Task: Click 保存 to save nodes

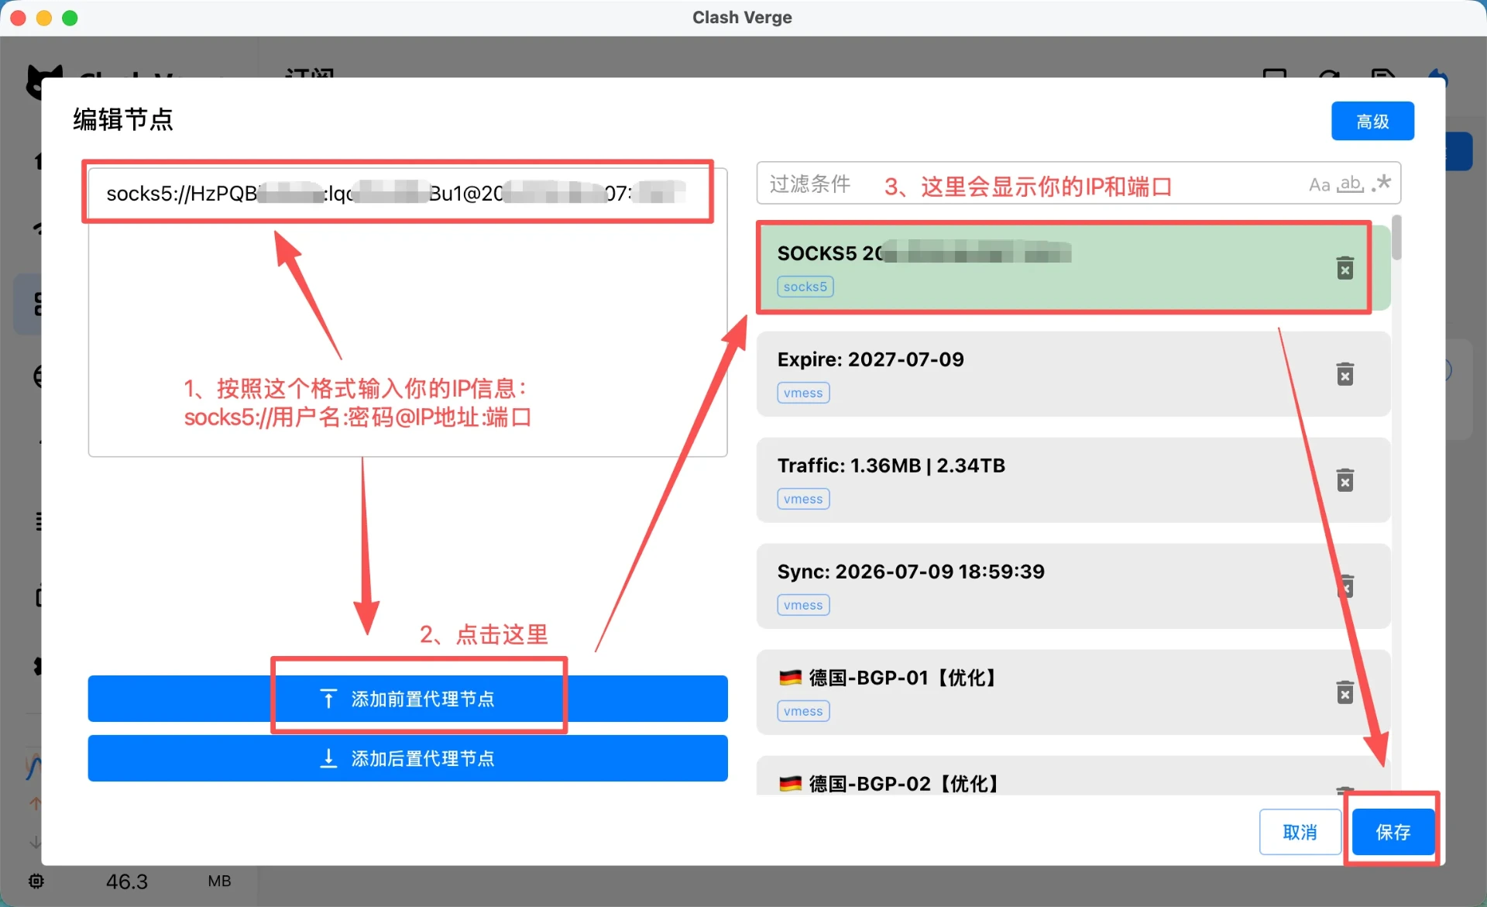Action: pos(1393,832)
